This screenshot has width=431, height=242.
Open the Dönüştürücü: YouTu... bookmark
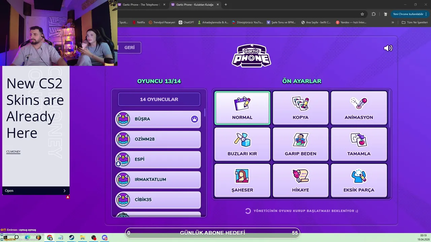(247, 23)
